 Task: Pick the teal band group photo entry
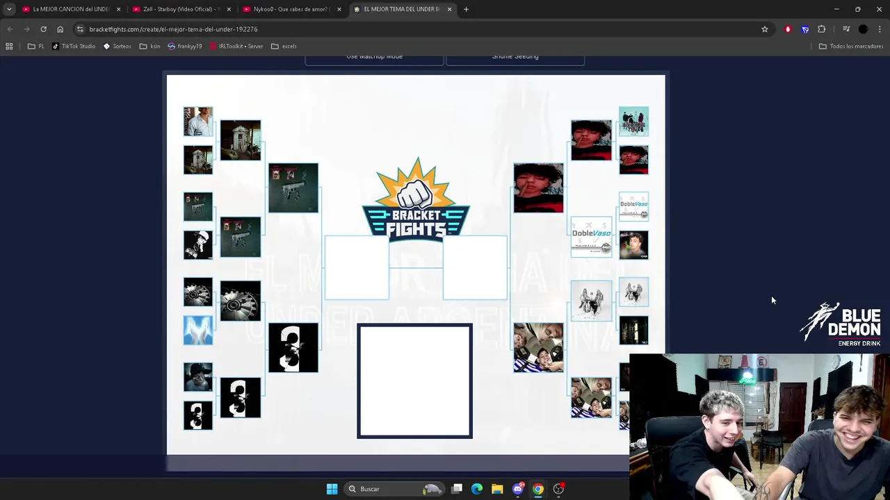click(633, 122)
